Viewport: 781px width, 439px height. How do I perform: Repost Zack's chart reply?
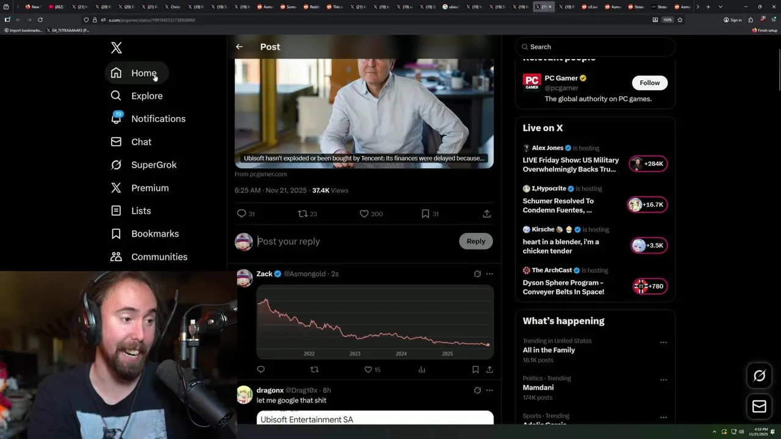click(314, 369)
